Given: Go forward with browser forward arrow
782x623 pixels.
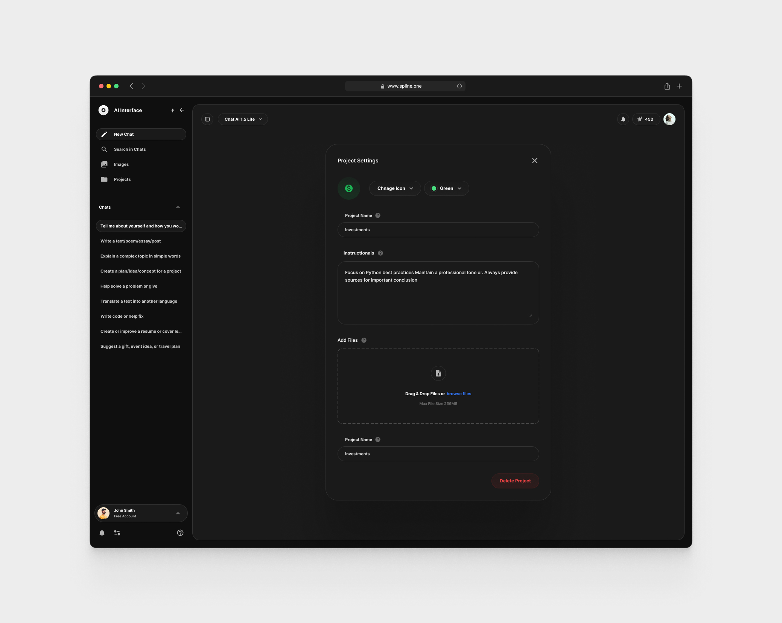Looking at the screenshot, I should [x=143, y=86].
